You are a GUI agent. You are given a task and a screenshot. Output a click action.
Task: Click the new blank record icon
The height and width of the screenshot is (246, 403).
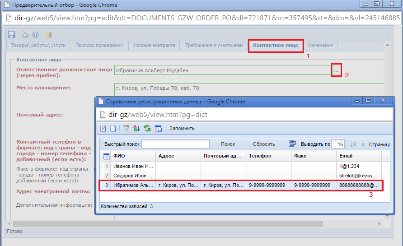pos(113,128)
